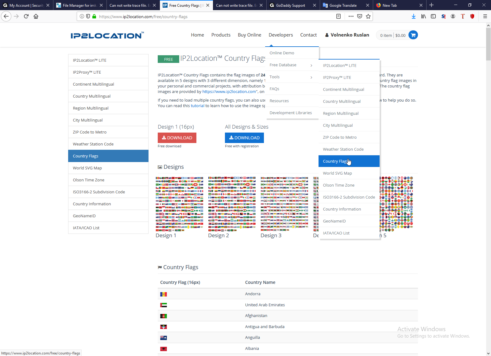Close the GoDaddy Support tab

tap(315, 5)
